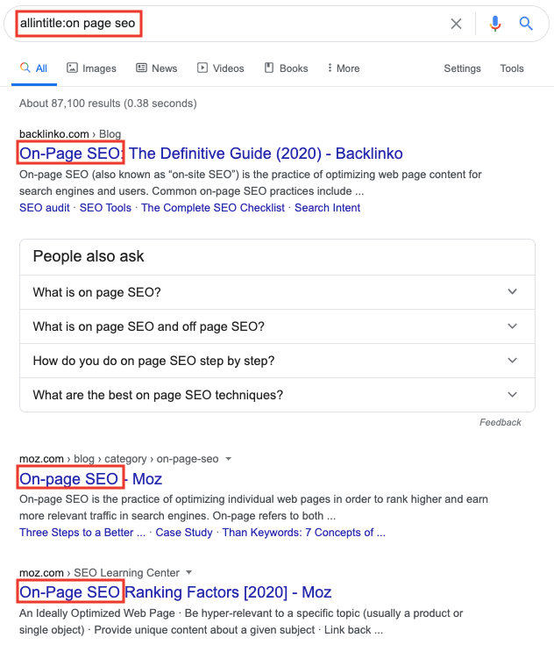This screenshot has height=652, width=554.
Task: Go to the Books tab
Action: click(x=286, y=68)
